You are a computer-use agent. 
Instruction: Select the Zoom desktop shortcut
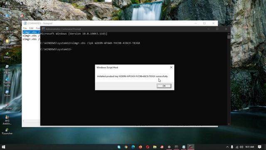[x=7, y=93]
